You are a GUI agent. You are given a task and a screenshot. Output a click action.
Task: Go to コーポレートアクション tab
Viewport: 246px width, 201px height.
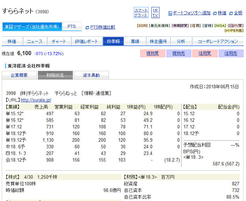pyautogui.click(x=218, y=42)
